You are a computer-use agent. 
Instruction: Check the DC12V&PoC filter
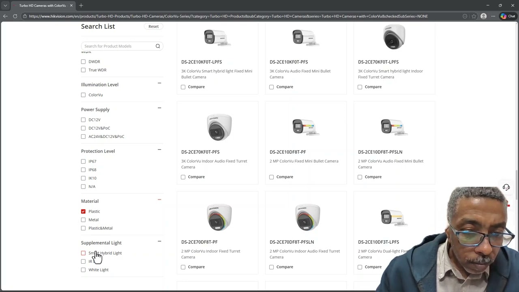tap(83, 128)
